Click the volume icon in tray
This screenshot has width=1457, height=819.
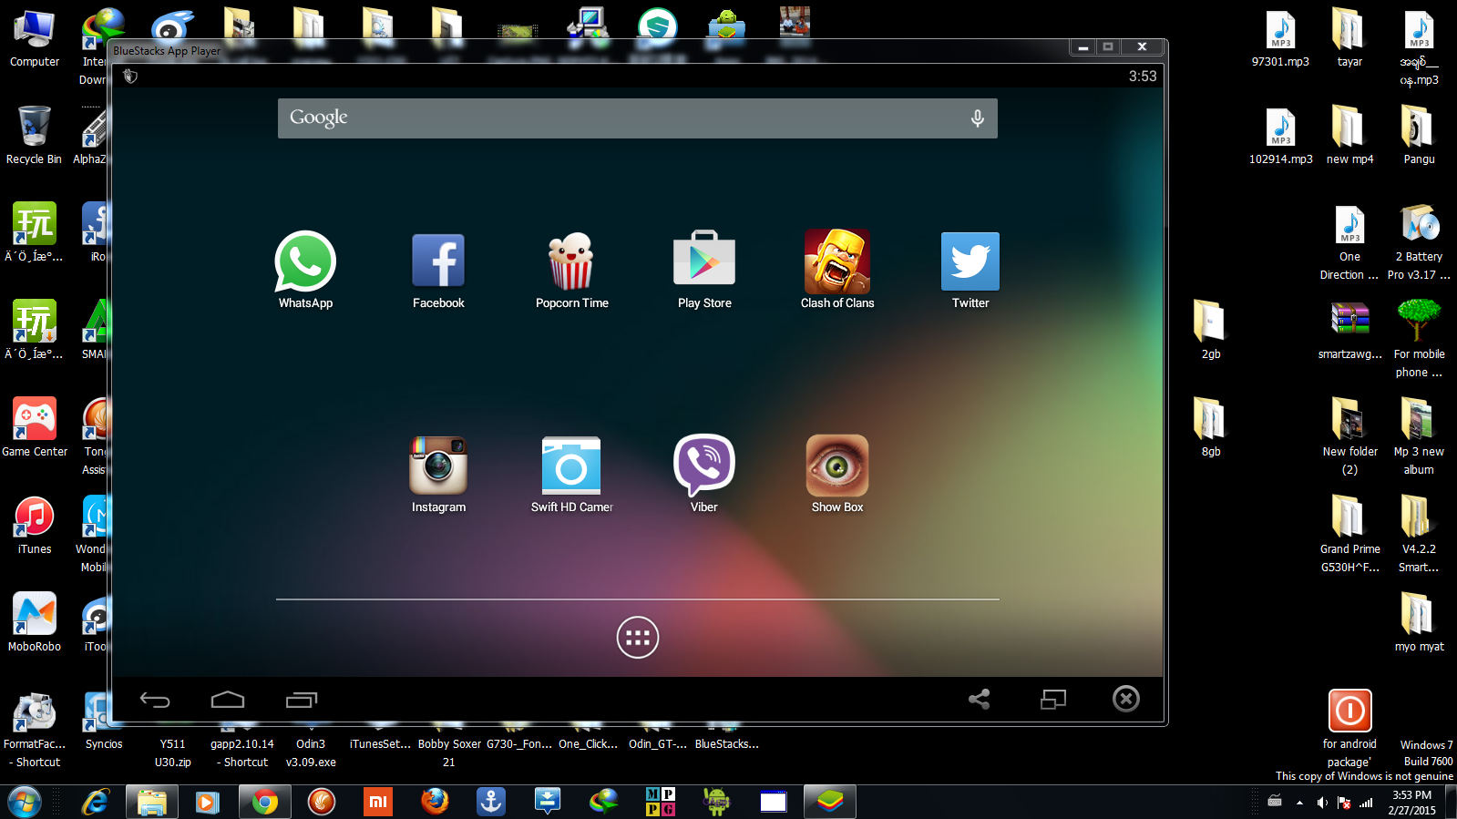[x=1321, y=803]
